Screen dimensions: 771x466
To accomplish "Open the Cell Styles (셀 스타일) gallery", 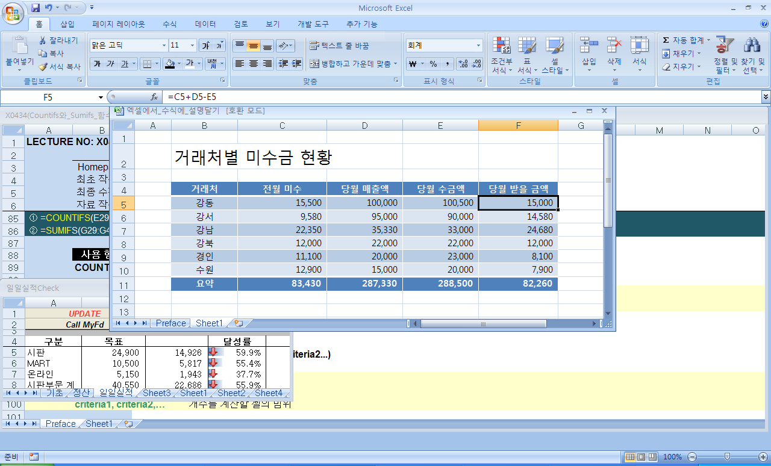I will [x=555, y=55].
